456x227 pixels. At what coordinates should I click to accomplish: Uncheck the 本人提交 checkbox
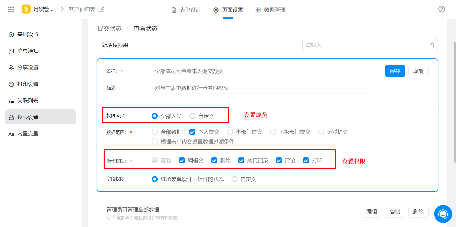click(x=192, y=132)
